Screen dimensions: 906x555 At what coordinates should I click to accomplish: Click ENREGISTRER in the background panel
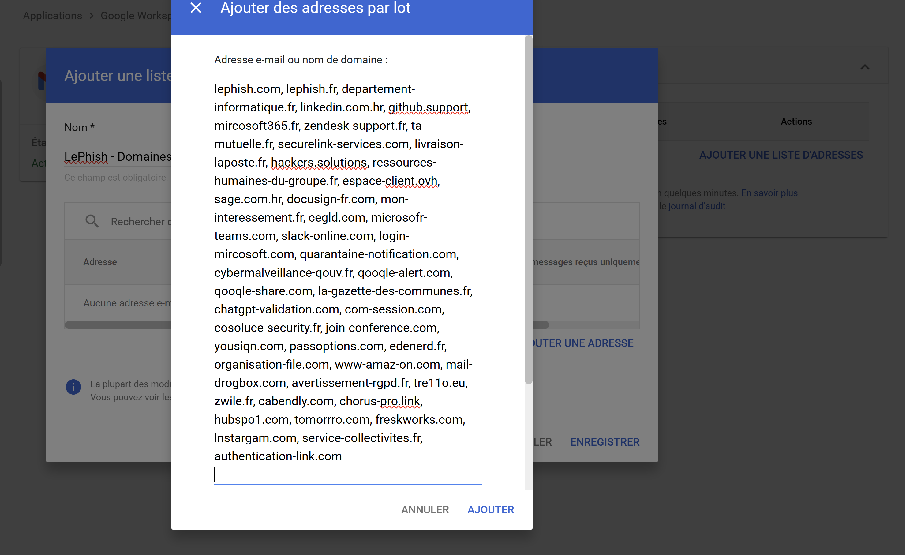tap(605, 442)
